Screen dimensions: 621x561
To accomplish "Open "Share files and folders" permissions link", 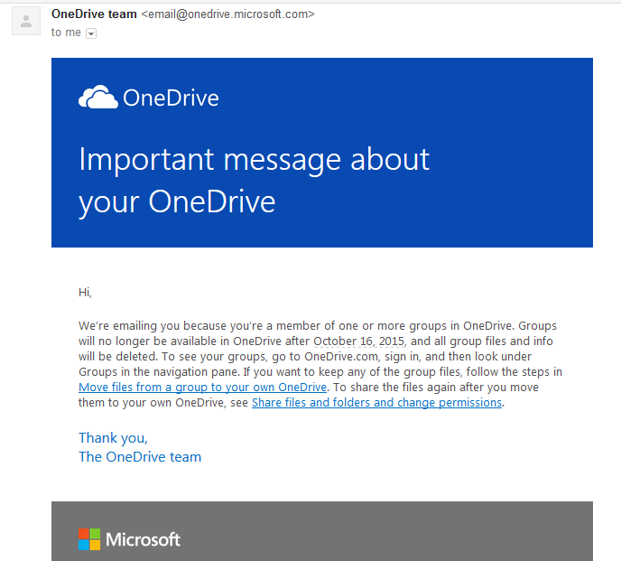I will point(377,402).
